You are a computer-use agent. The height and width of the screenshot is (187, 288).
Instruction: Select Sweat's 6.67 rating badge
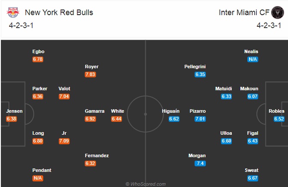click(253, 178)
